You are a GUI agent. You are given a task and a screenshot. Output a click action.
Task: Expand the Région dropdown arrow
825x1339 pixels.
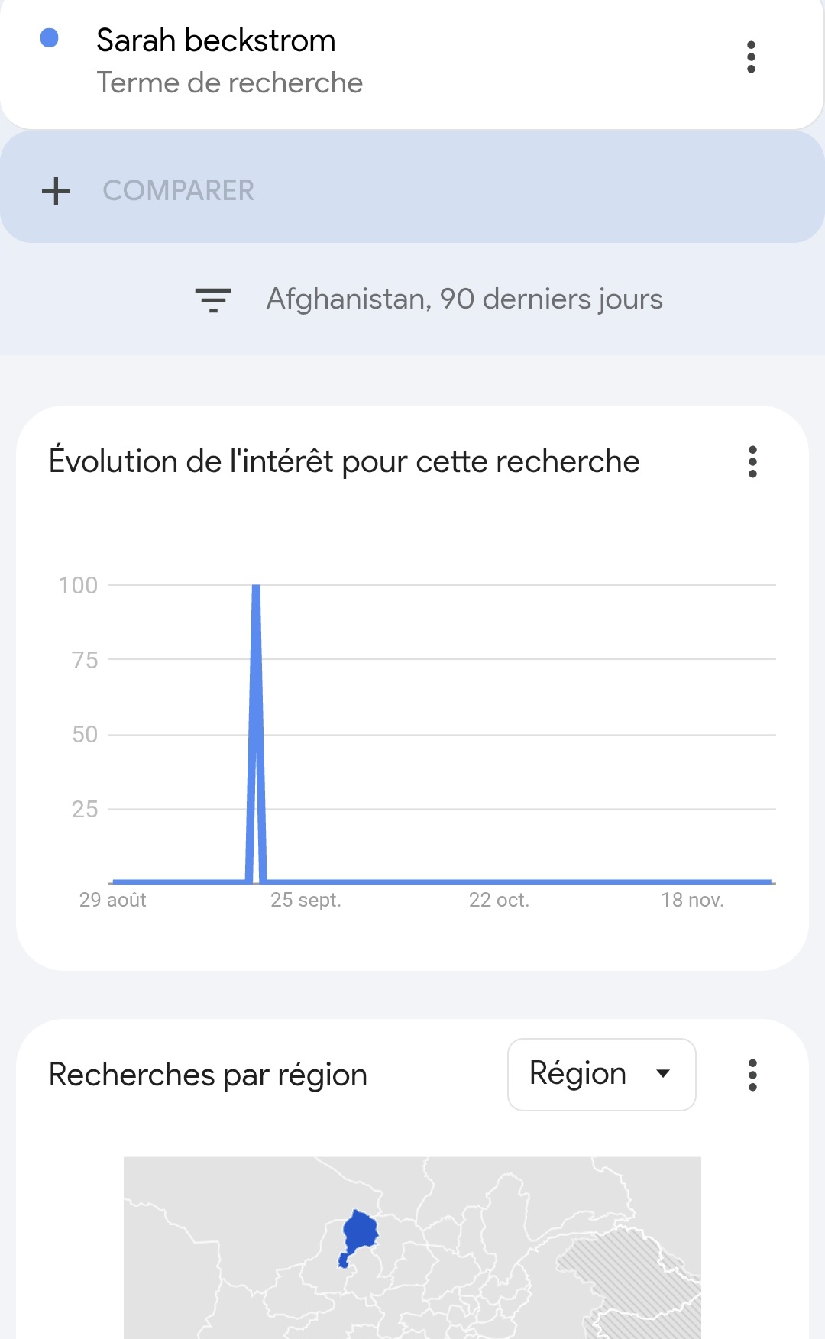[663, 1074]
